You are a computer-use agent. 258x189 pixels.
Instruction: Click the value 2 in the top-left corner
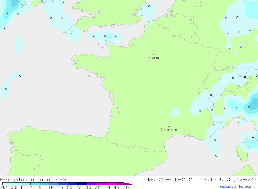tap(7, 13)
